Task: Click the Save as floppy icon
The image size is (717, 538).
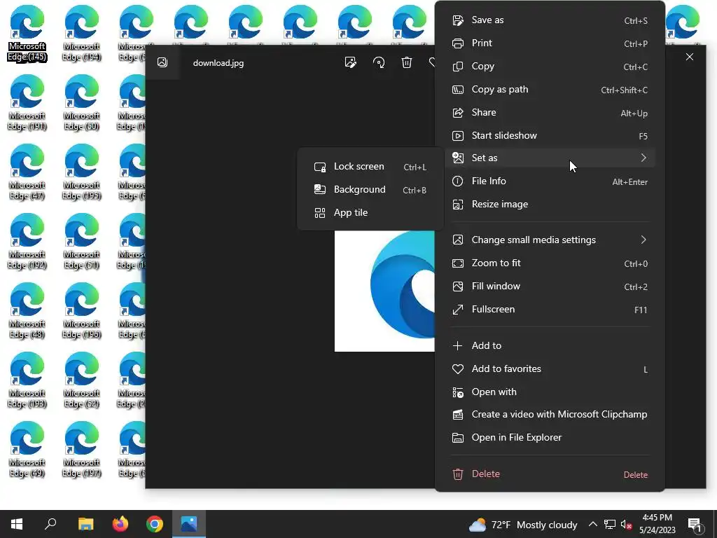Action: pyautogui.click(x=458, y=20)
